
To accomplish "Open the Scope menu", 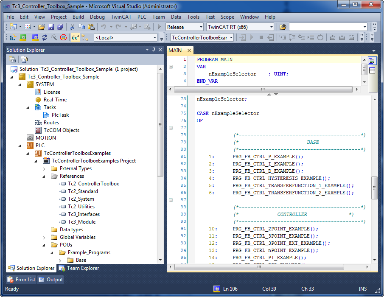I will 227,17.
